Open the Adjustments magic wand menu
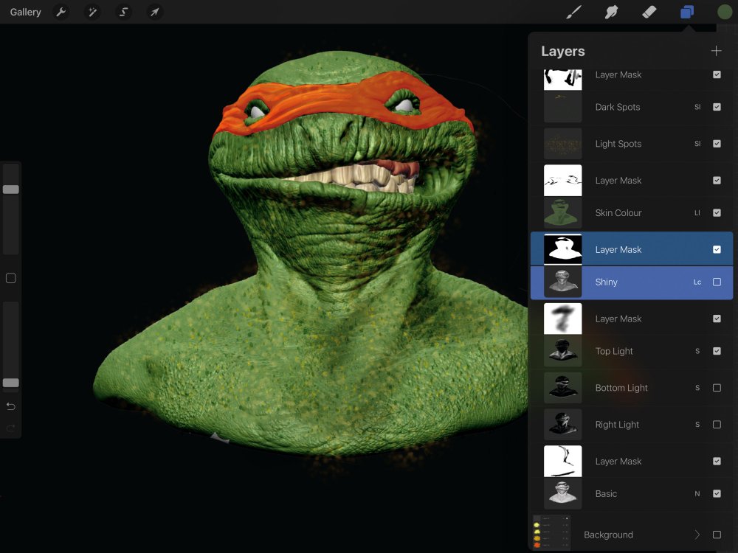The width and height of the screenshot is (738, 553). tap(92, 12)
